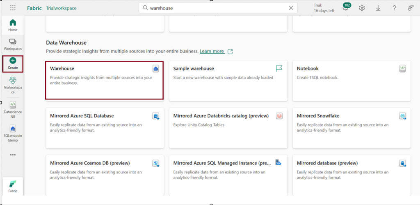This screenshot has width=420, height=205.
Task: Click the Create plus button
Action: (13, 63)
